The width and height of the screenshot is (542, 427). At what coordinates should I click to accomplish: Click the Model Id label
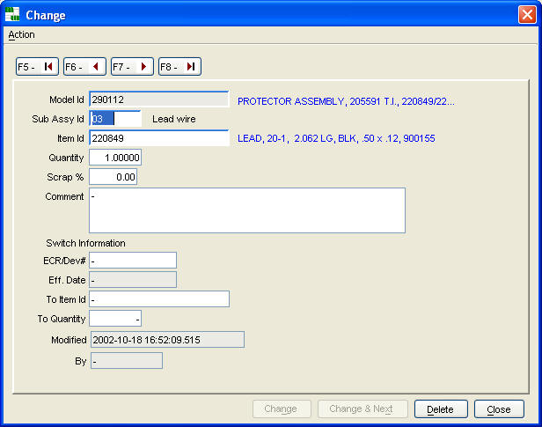click(67, 99)
